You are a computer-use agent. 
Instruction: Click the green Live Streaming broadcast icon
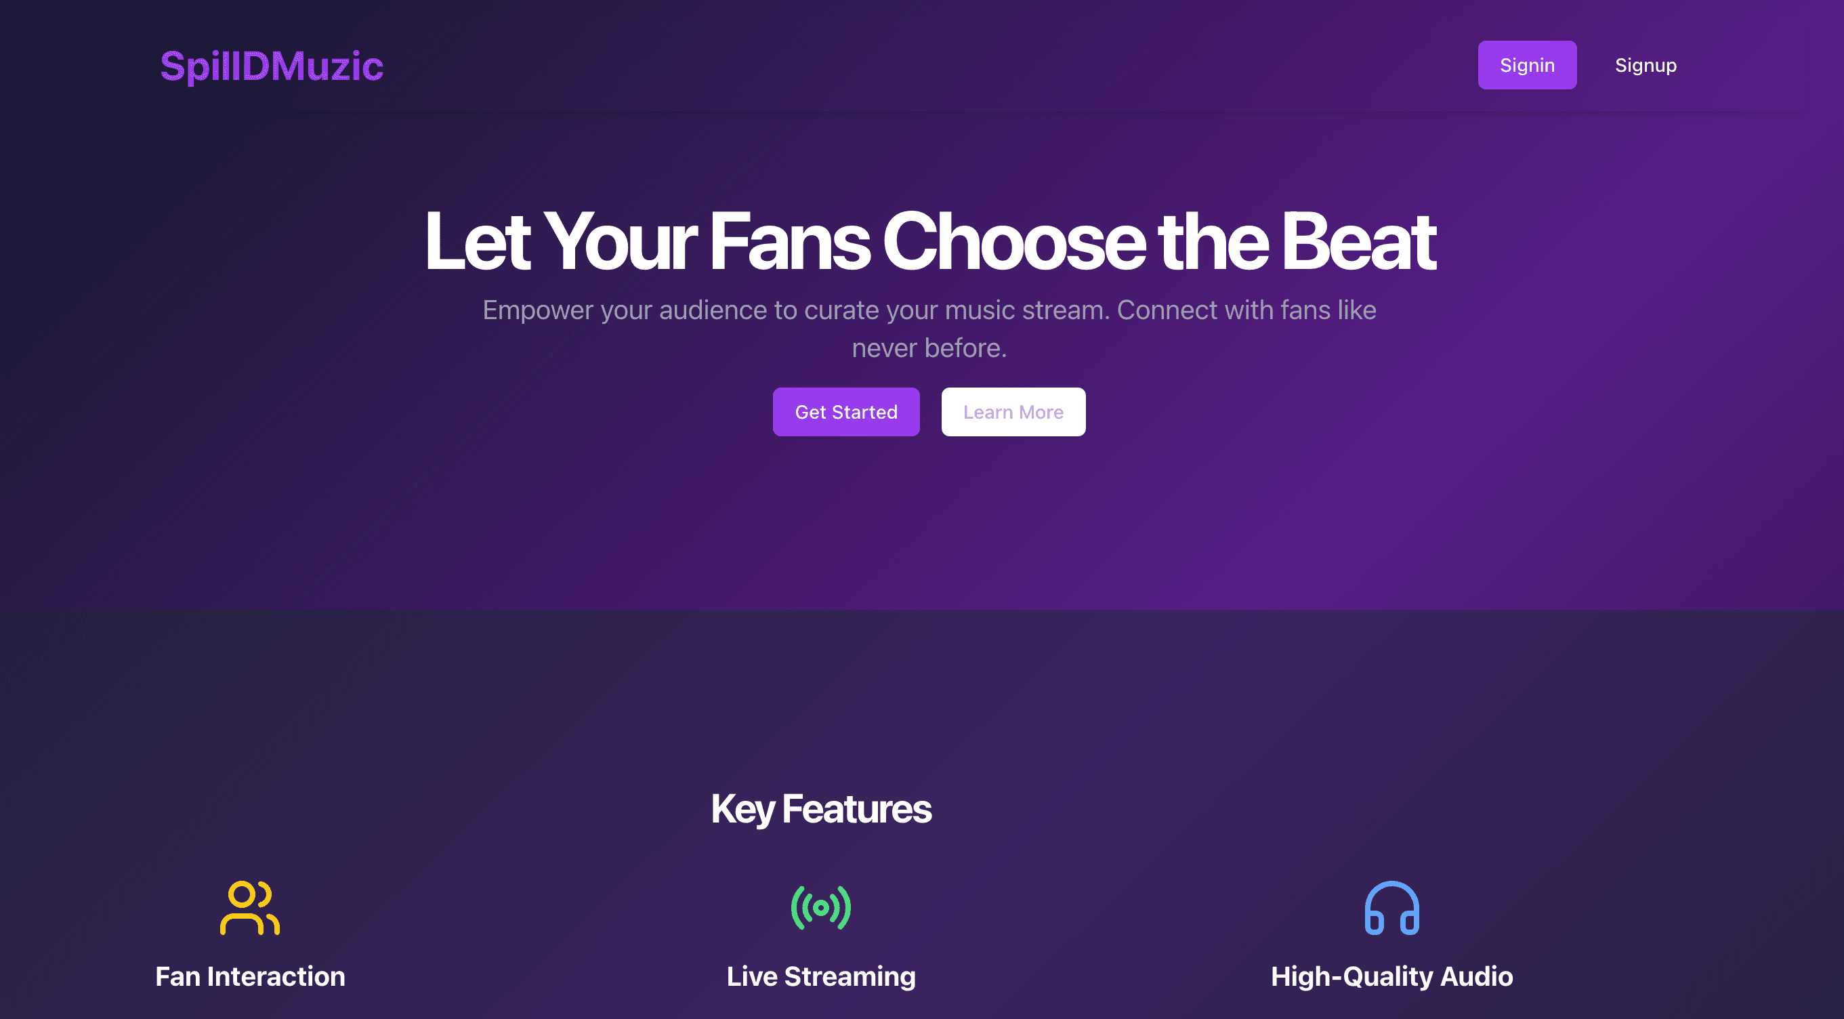click(x=820, y=907)
